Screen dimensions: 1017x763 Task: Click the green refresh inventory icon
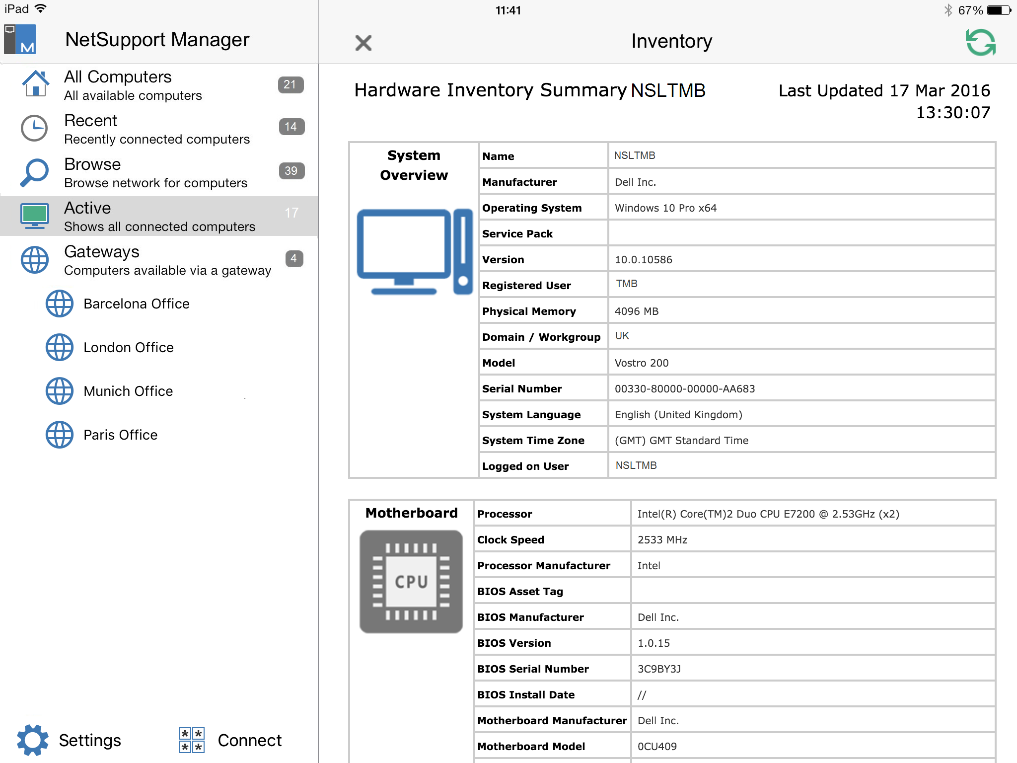coord(980,42)
